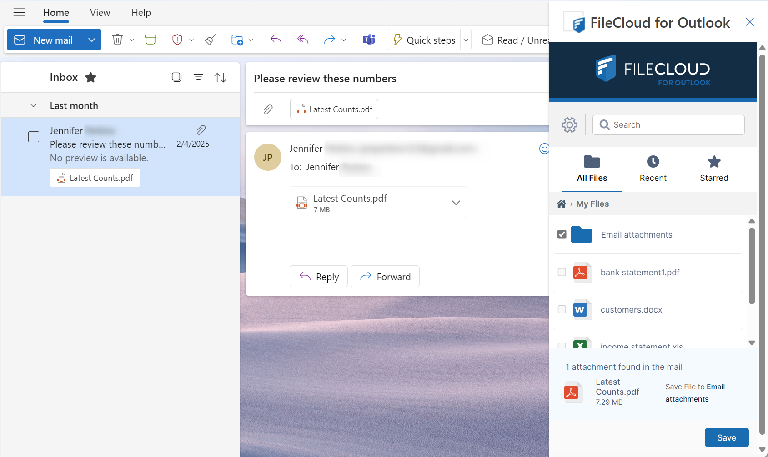Click the Sweep broom icon
Viewport: 768px width, 457px height.
click(210, 40)
